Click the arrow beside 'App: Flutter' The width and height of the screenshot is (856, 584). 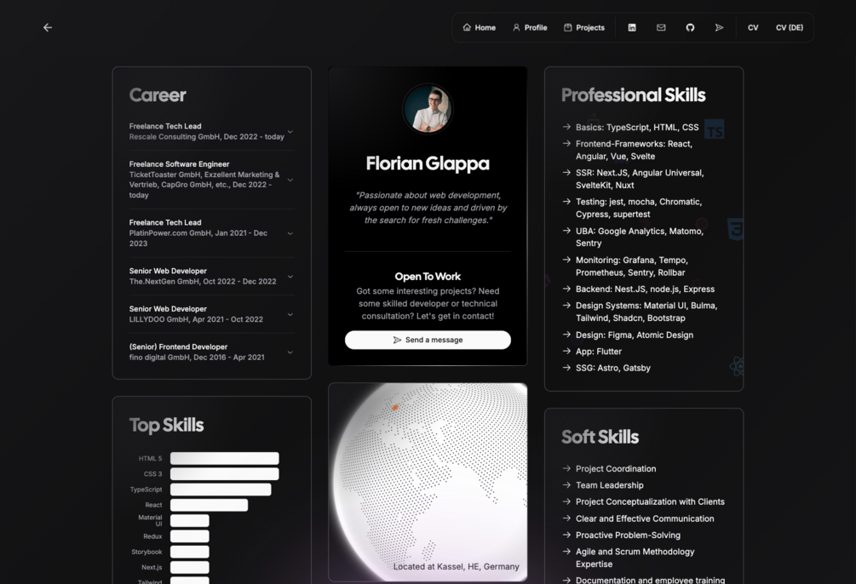pos(566,351)
